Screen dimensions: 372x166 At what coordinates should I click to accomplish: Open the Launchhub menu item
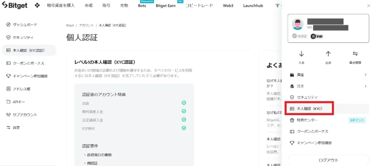[253, 6]
